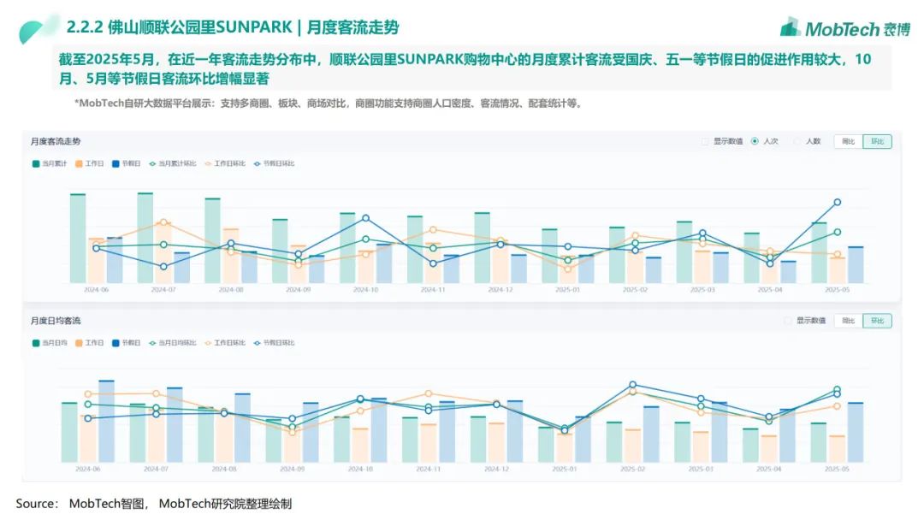Toggle 节假日环比 legend in 月度日均客流 chart
Viewport: 924px width, 520px height.
pos(274,343)
